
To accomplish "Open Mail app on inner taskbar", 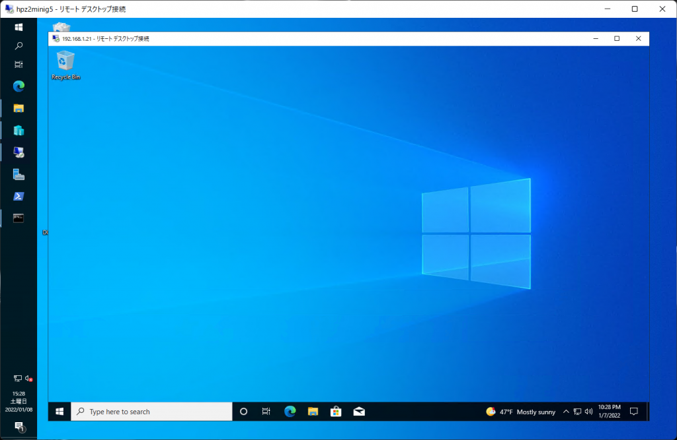I will (x=359, y=412).
